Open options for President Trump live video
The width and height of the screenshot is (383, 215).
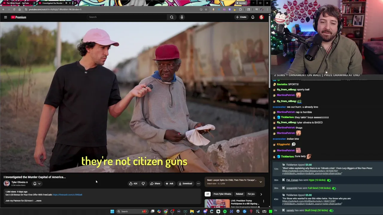[264, 202]
